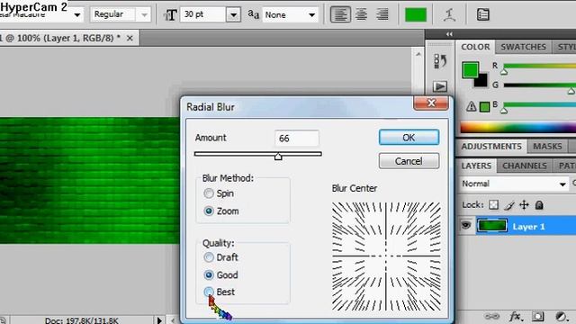Click the Amount value field
The image size is (576, 324).
(x=297, y=139)
